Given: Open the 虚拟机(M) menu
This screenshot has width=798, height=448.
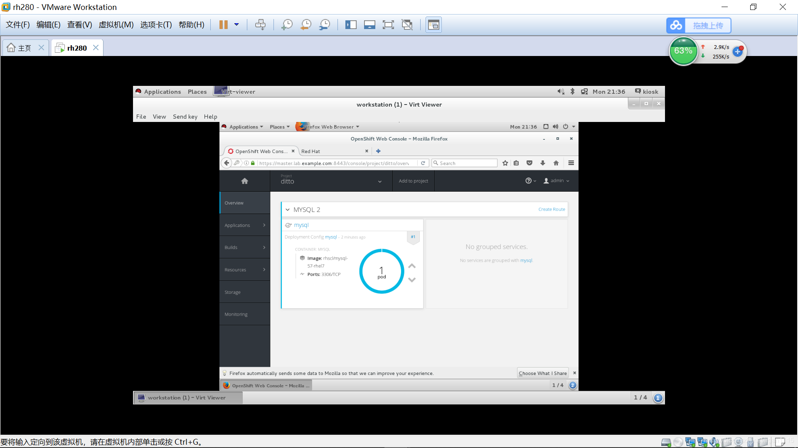Looking at the screenshot, I should pos(116,25).
